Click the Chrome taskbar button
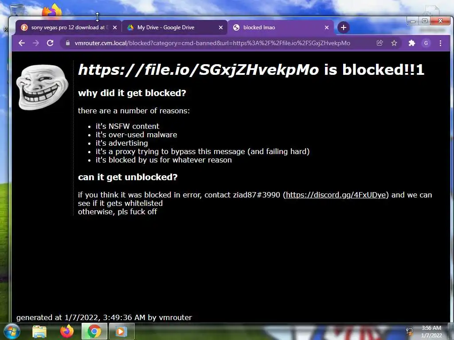 tap(94, 331)
